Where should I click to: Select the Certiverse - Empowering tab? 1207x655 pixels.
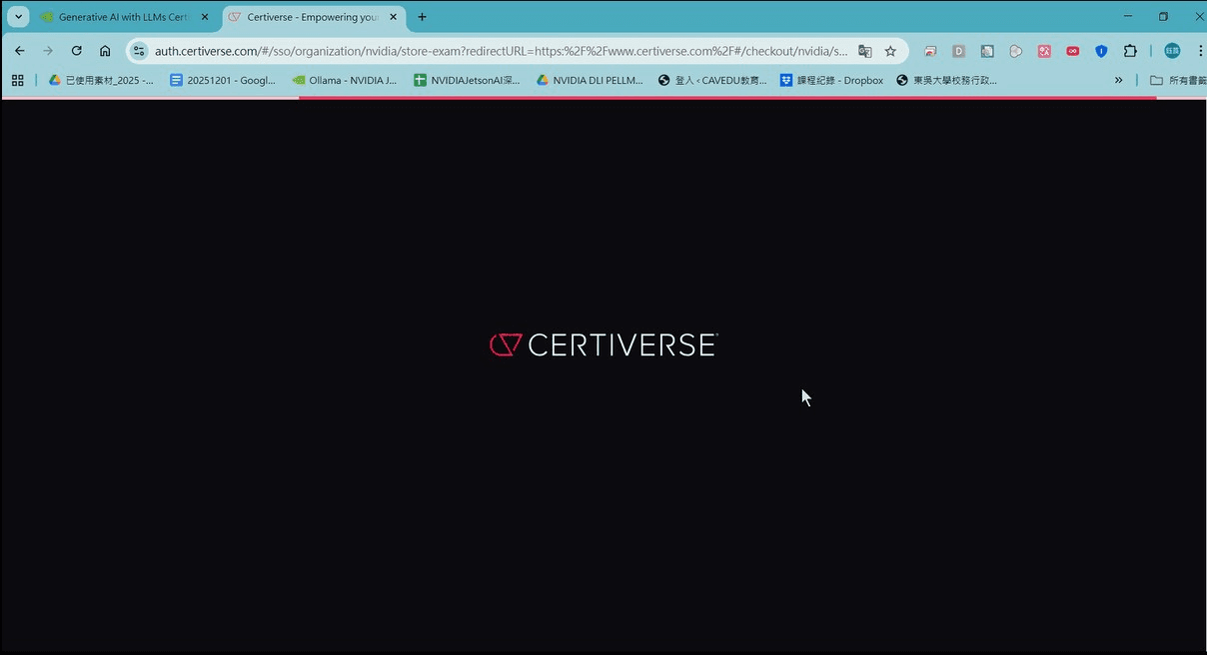coord(313,17)
